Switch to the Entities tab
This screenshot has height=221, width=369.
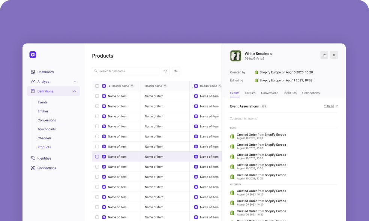click(250, 93)
